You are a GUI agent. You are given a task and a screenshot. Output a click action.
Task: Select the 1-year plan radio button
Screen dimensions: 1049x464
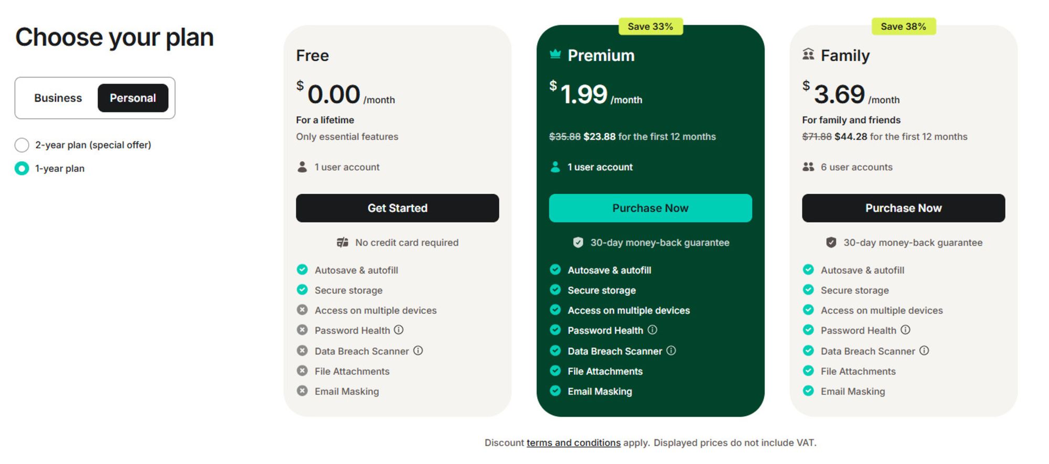point(22,169)
